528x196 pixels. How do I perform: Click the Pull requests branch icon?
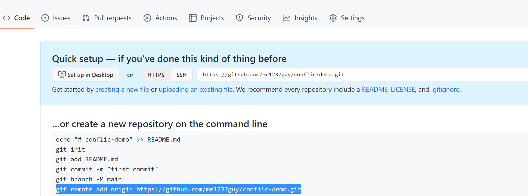(x=86, y=18)
